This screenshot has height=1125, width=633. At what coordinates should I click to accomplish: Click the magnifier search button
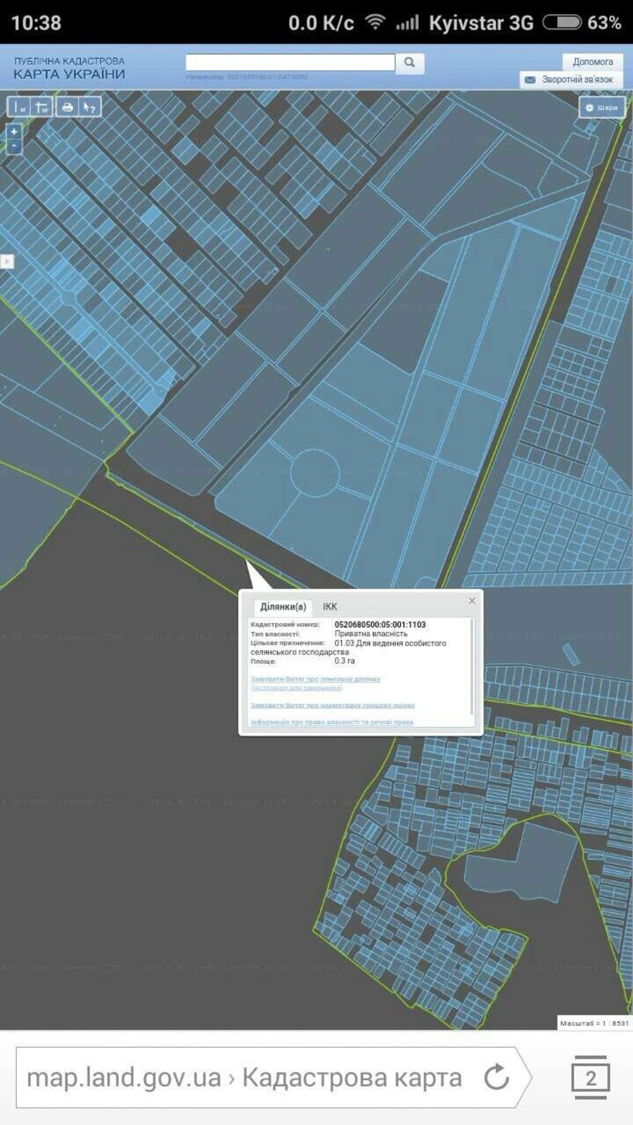click(x=409, y=63)
